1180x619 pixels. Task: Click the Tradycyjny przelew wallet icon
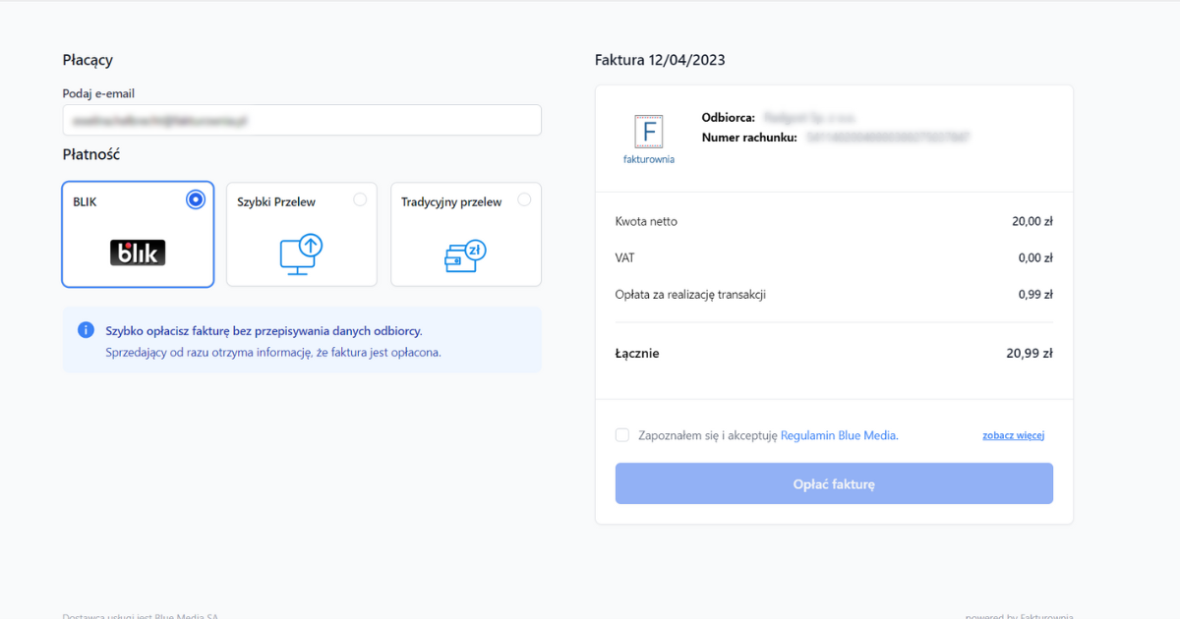click(465, 254)
